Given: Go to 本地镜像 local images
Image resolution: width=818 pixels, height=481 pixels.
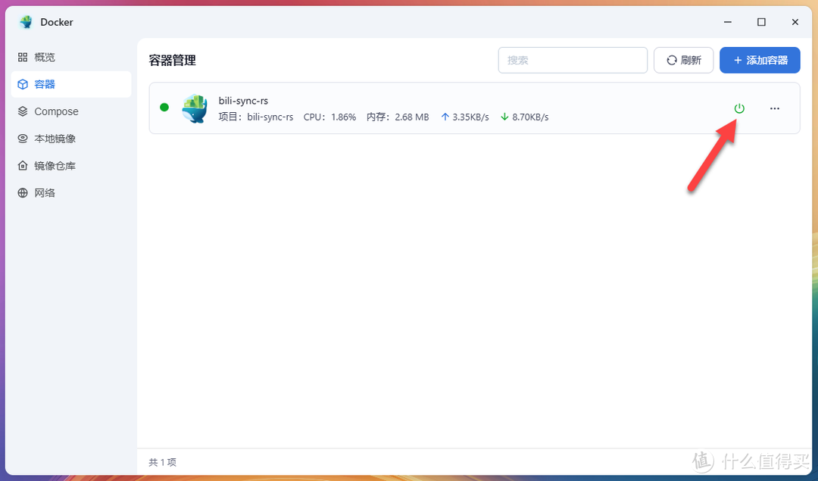Looking at the screenshot, I should [71, 139].
